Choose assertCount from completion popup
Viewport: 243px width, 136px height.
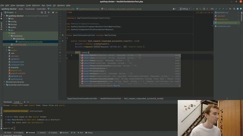click(x=130, y=76)
